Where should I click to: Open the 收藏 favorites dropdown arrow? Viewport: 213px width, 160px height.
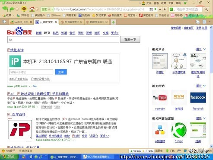click(x=14, y=15)
